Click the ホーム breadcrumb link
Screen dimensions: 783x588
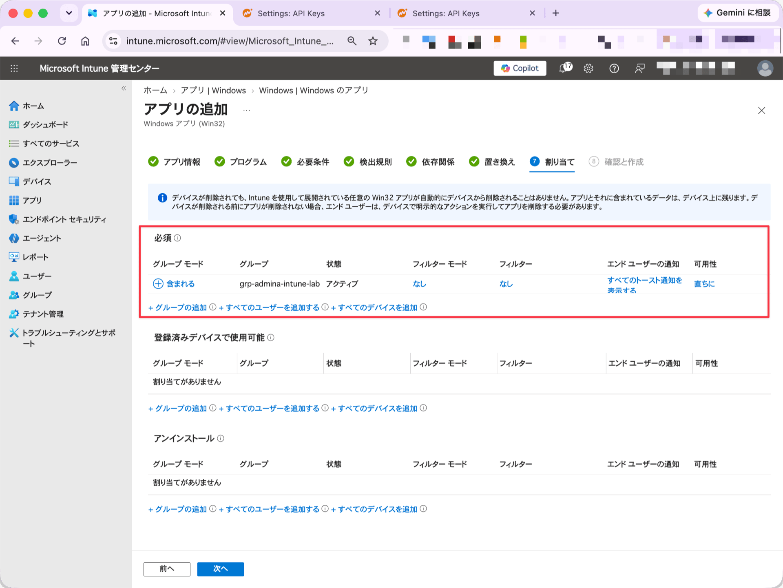(x=155, y=91)
